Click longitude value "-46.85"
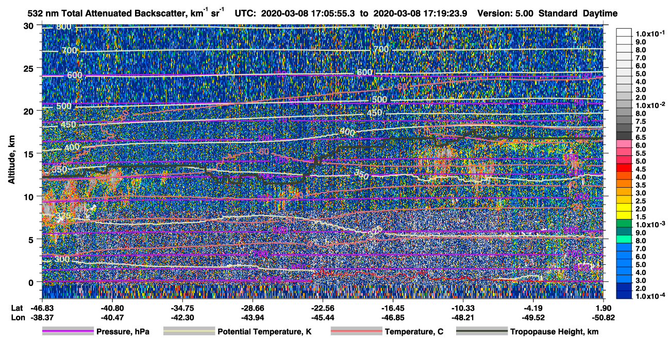 click(393, 317)
